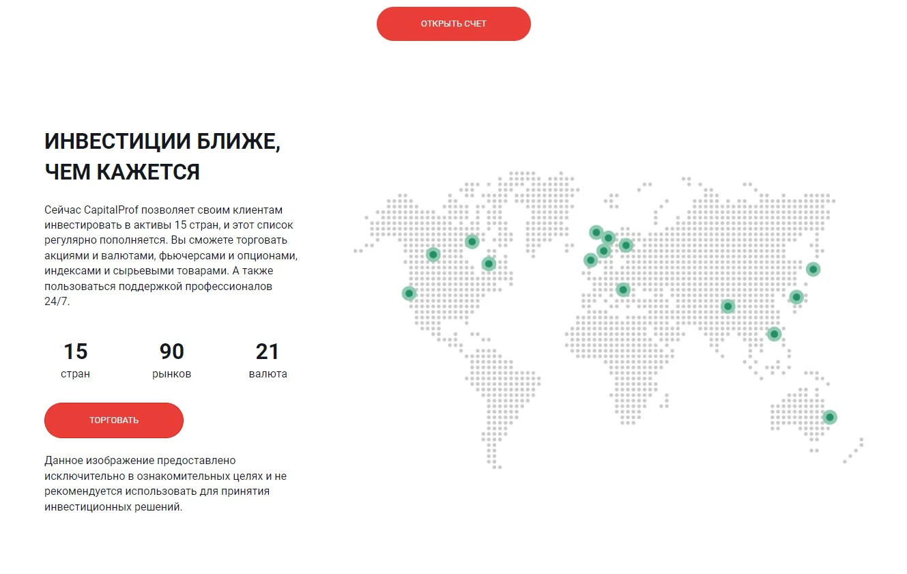The image size is (907, 574).
Task: Click the ОТКРЫТЬ СЧЕТ button
Action: click(453, 24)
